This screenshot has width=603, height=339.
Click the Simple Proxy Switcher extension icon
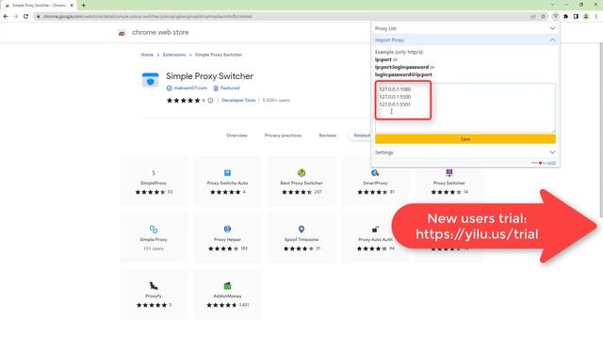pos(556,17)
